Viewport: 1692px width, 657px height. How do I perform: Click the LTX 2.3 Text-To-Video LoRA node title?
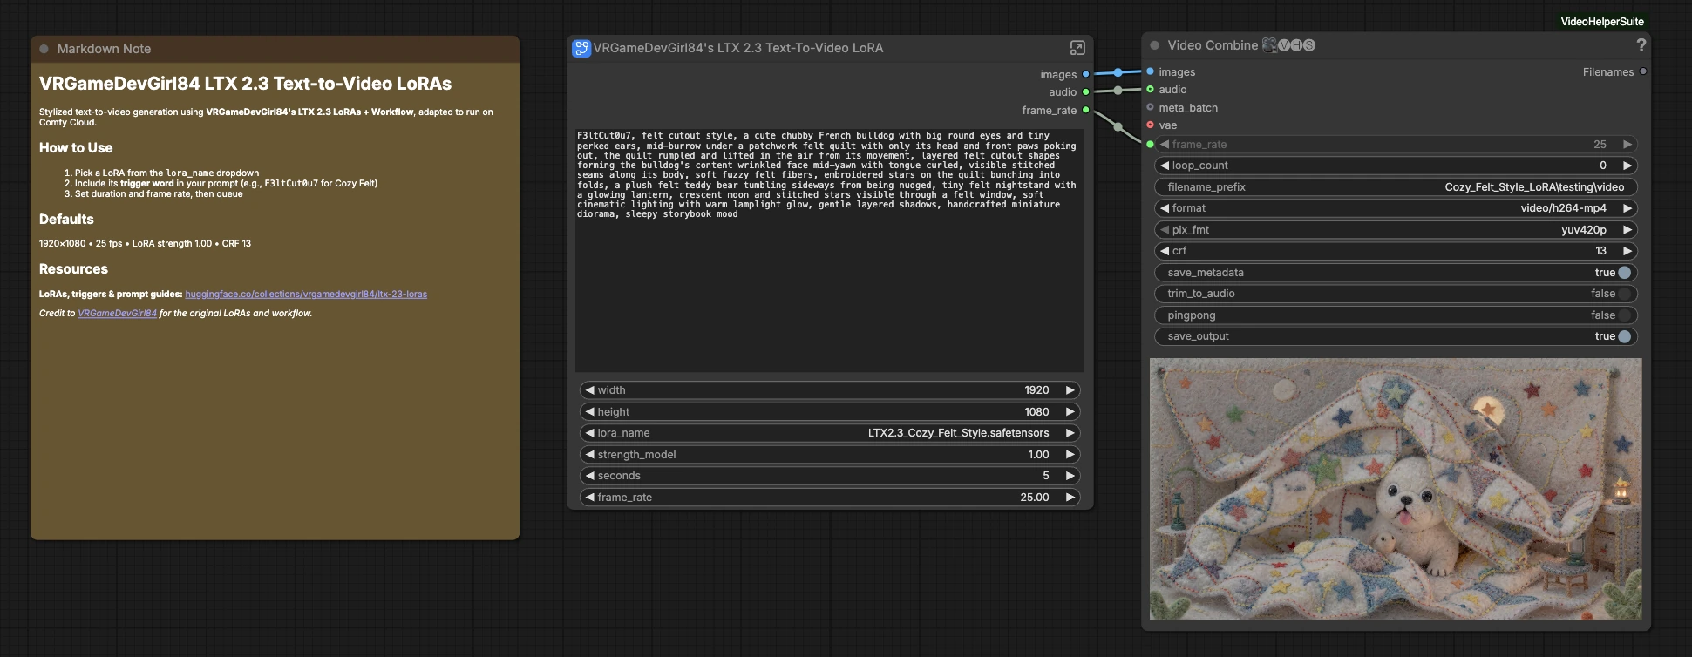click(x=738, y=48)
